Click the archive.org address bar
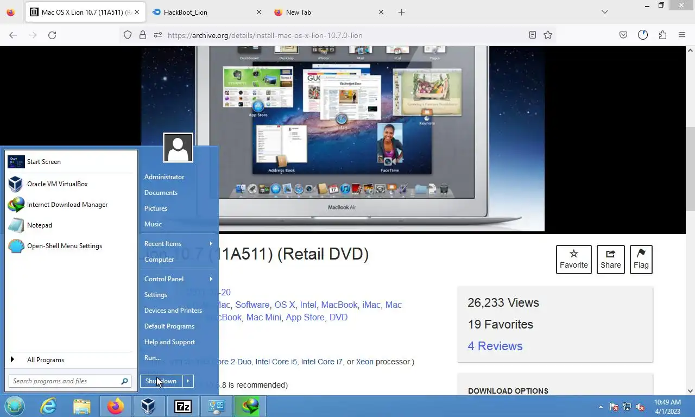Image resolution: width=695 pixels, height=417 pixels. tap(337, 35)
